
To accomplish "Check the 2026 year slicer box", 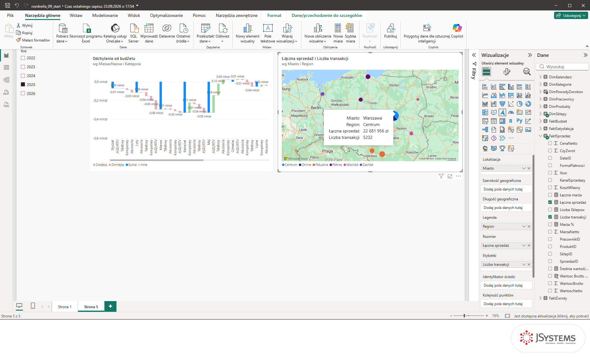I will click(x=23, y=93).
